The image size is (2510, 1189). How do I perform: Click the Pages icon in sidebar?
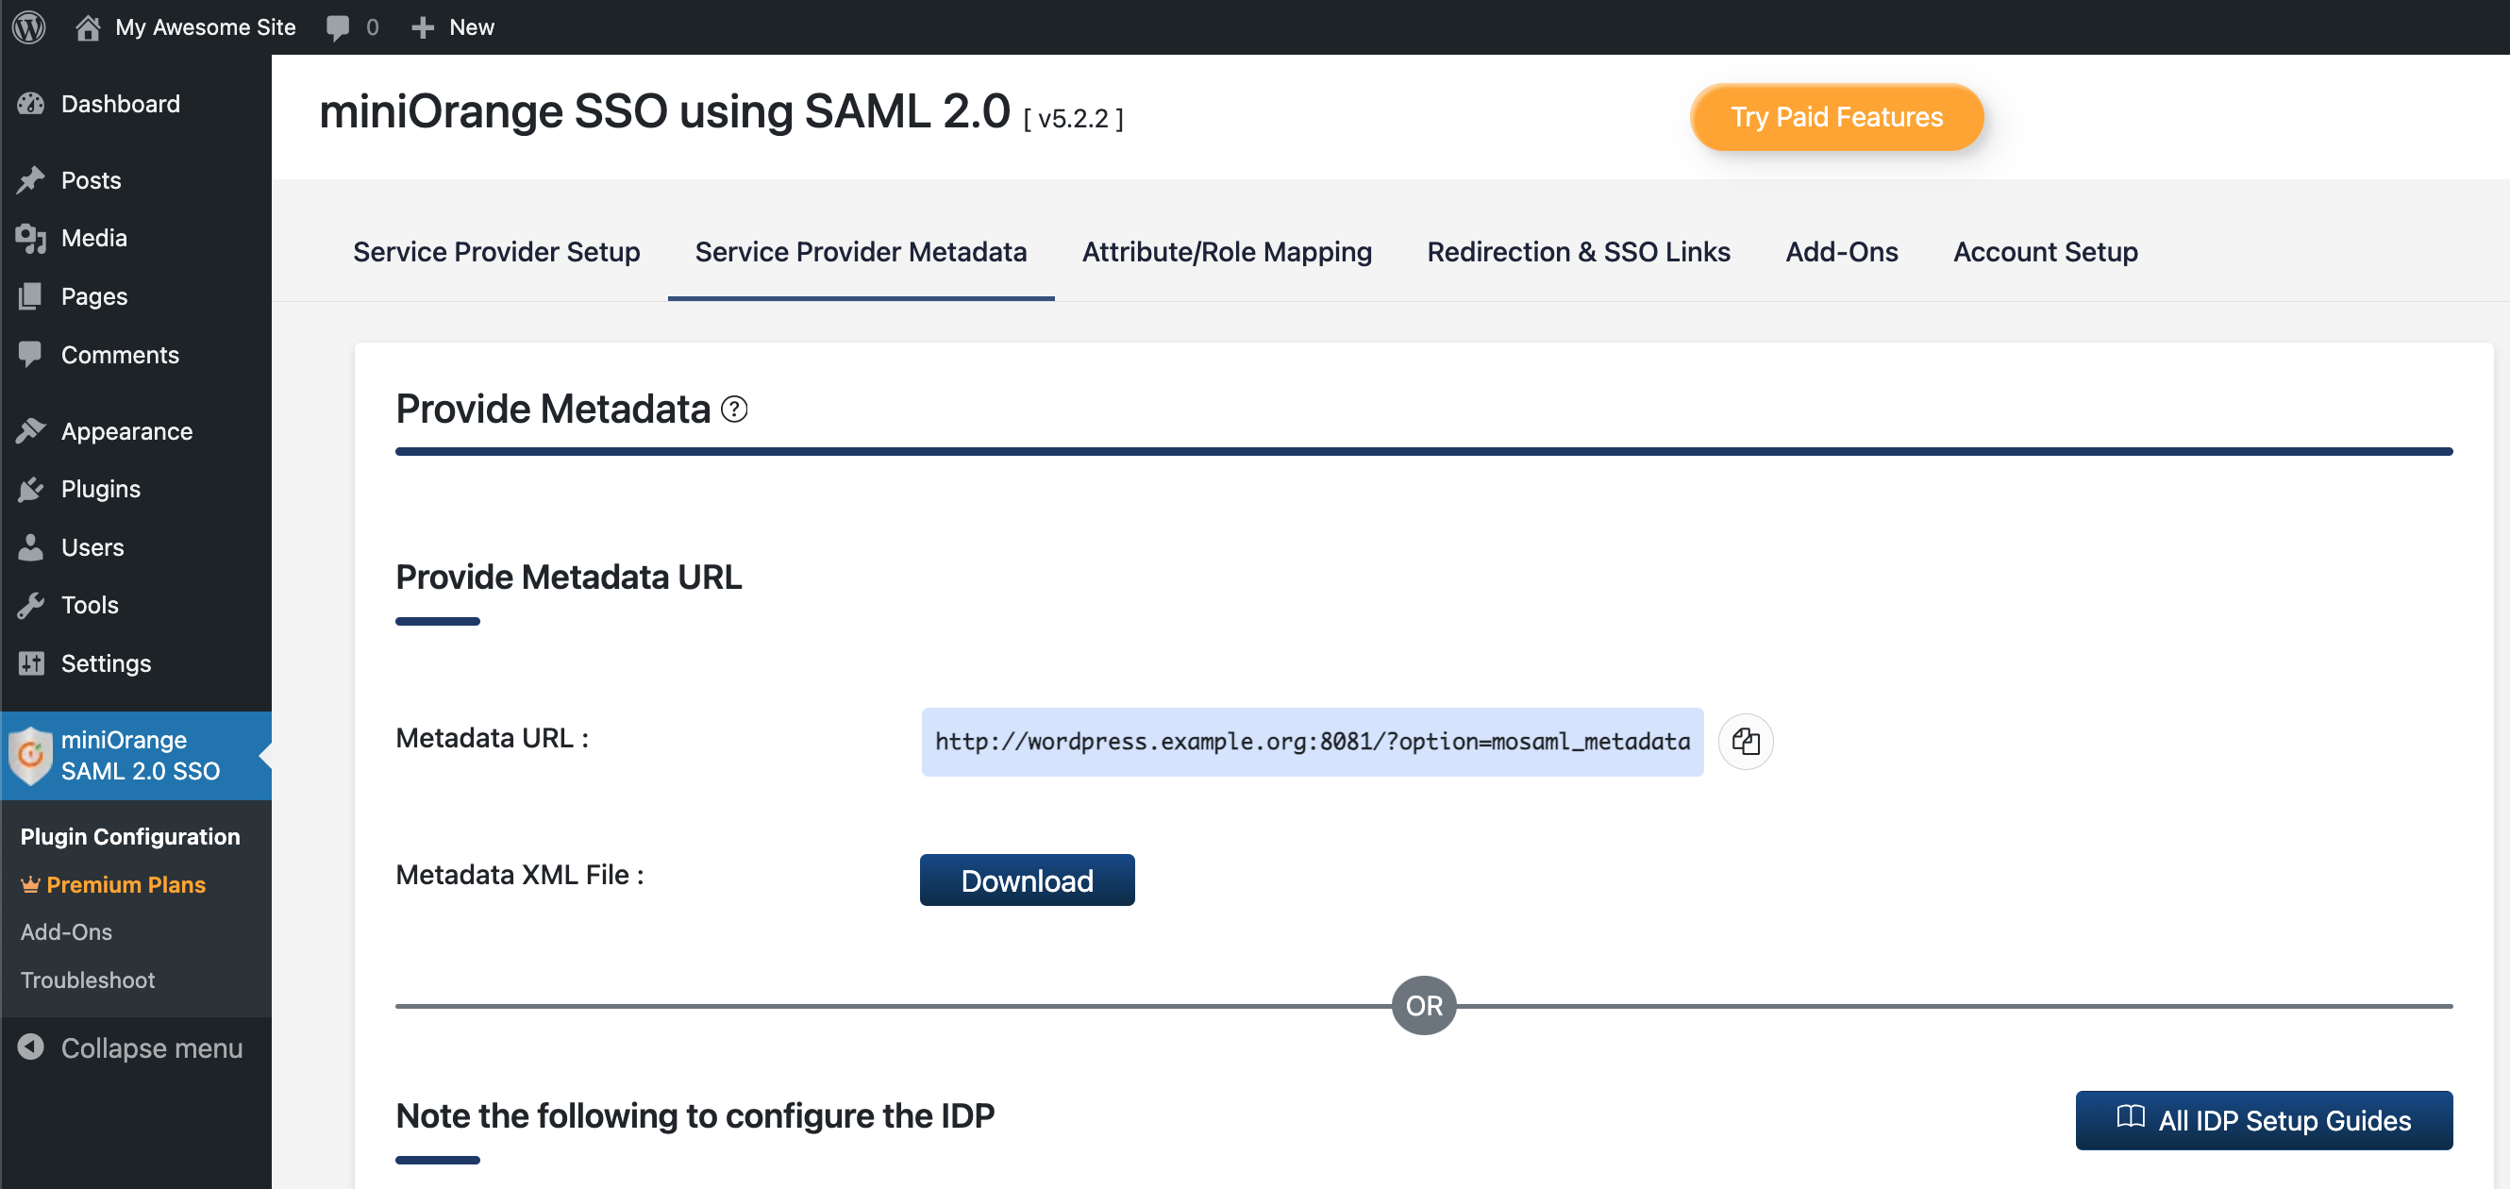tap(30, 296)
